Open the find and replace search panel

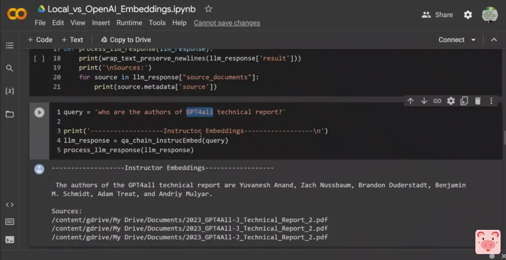click(x=10, y=68)
